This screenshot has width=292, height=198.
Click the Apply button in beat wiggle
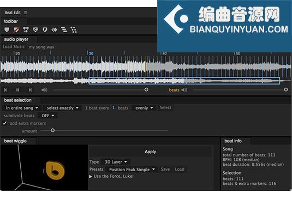tap(150, 152)
